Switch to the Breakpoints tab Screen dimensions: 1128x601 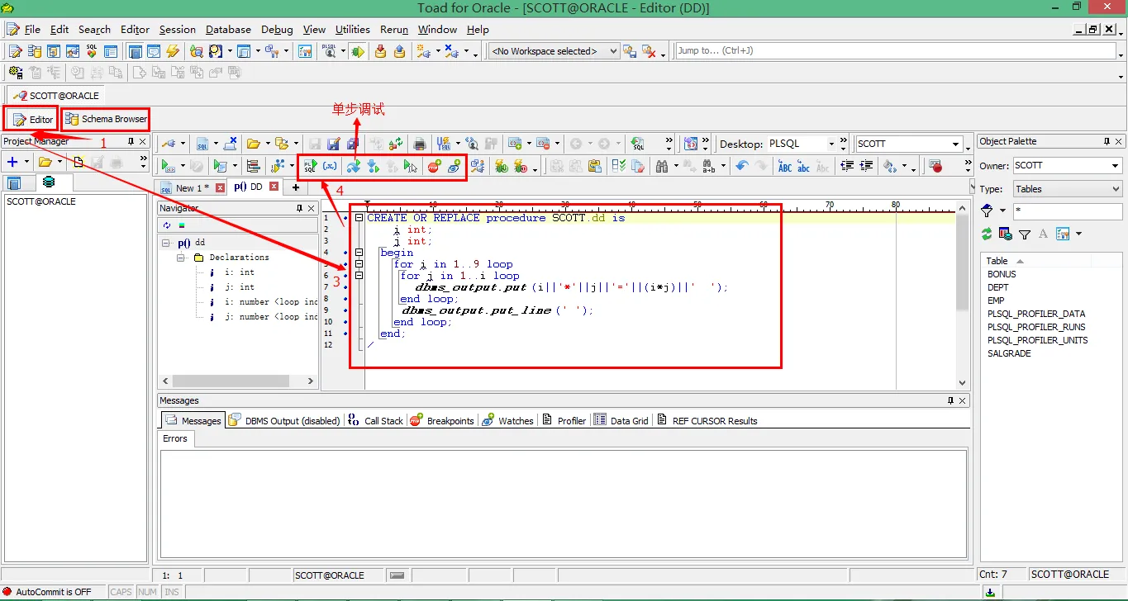coord(442,420)
